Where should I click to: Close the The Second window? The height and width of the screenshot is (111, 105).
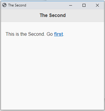(x=97, y=5)
